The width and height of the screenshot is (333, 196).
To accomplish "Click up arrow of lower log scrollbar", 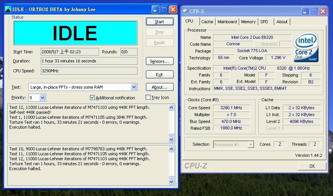I will [171, 149].
